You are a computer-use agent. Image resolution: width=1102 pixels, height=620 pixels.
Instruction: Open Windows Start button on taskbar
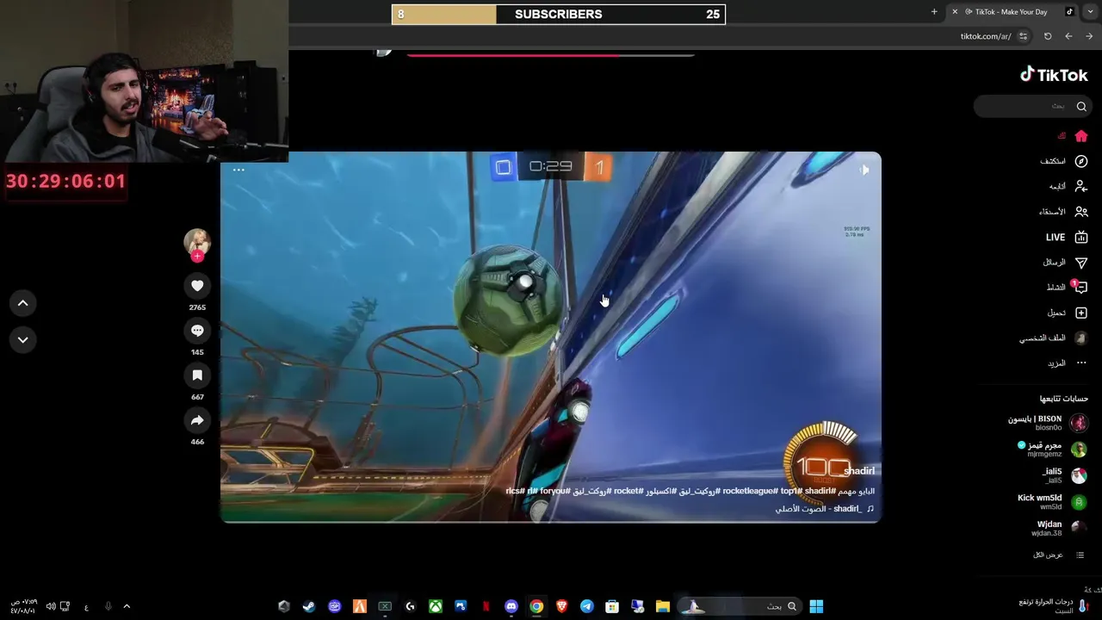(x=816, y=606)
